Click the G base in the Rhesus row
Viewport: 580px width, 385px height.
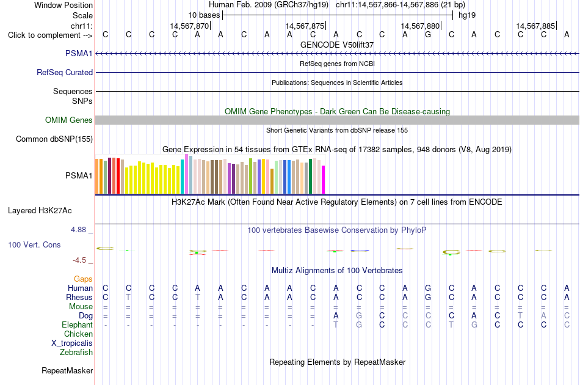[x=428, y=297]
